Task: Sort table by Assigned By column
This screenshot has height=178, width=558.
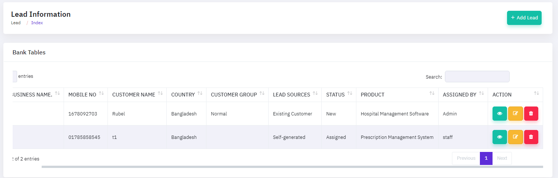Action: point(481,94)
